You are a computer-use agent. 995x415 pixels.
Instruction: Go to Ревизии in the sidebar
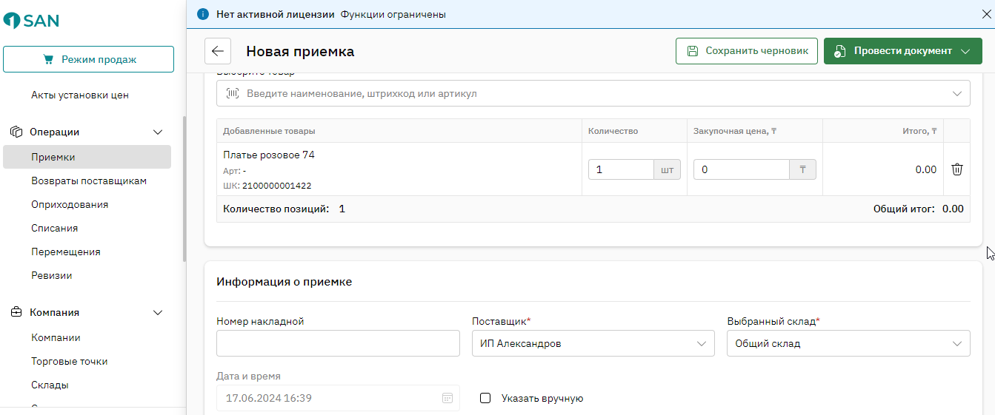point(52,275)
